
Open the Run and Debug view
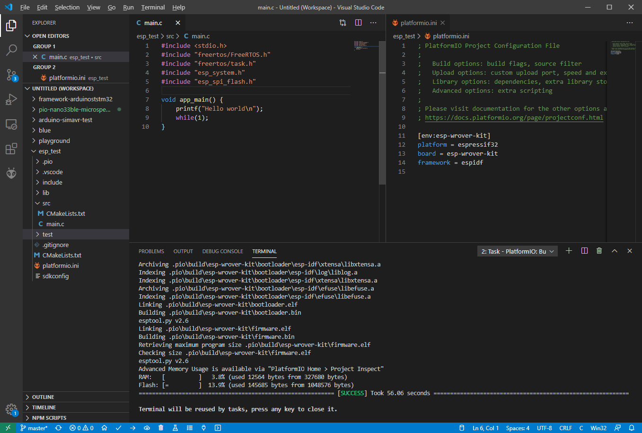pyautogui.click(x=11, y=99)
